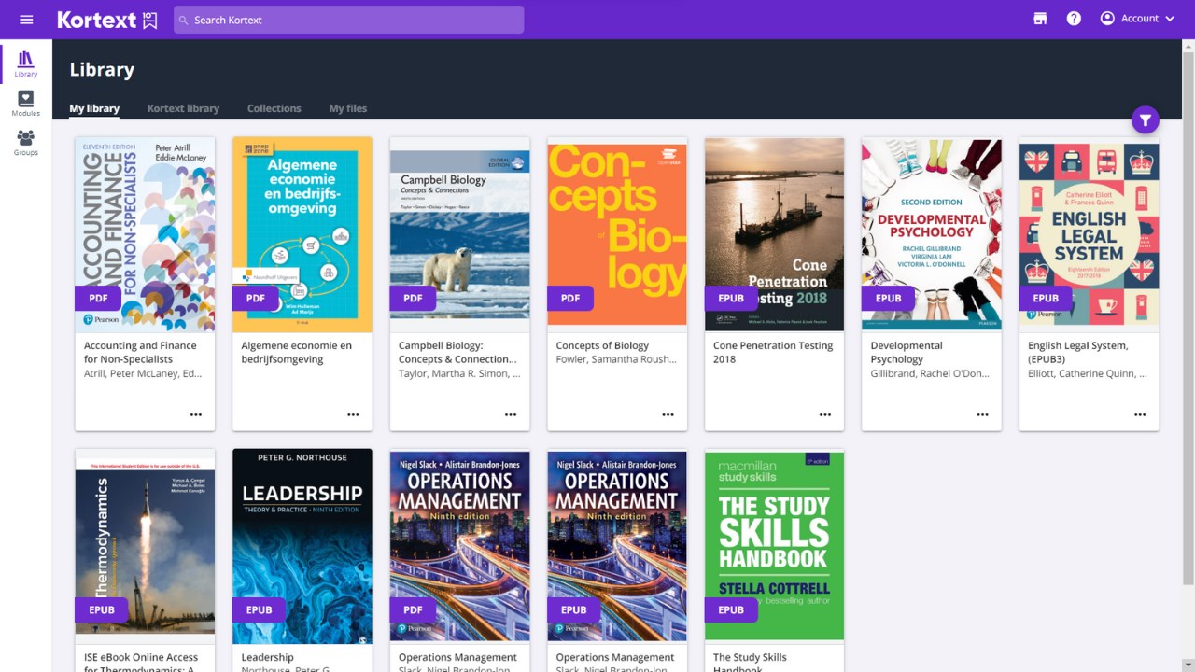
Task: Open Thermodynamics book cover
Action: click(x=145, y=546)
